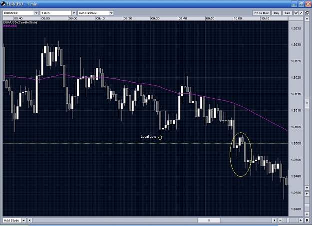The height and width of the screenshot is (226, 312).
Task: Click the Buy button
Action: point(276,13)
